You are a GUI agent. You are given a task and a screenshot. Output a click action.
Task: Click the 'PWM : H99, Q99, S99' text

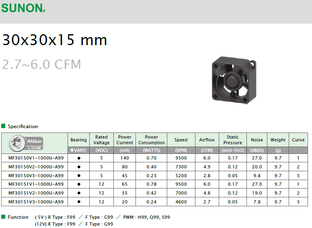click(x=146, y=217)
